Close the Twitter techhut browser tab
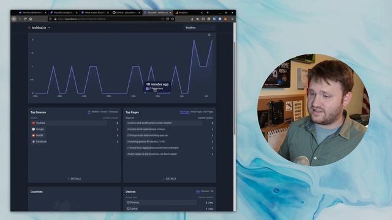Screen dimensions: 392x220 (45, 12)
